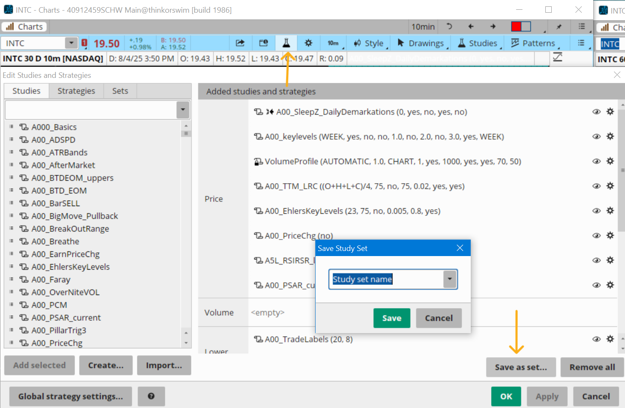Open settings gear for VolumeProfile study
The image size is (625, 408).
pos(610,161)
